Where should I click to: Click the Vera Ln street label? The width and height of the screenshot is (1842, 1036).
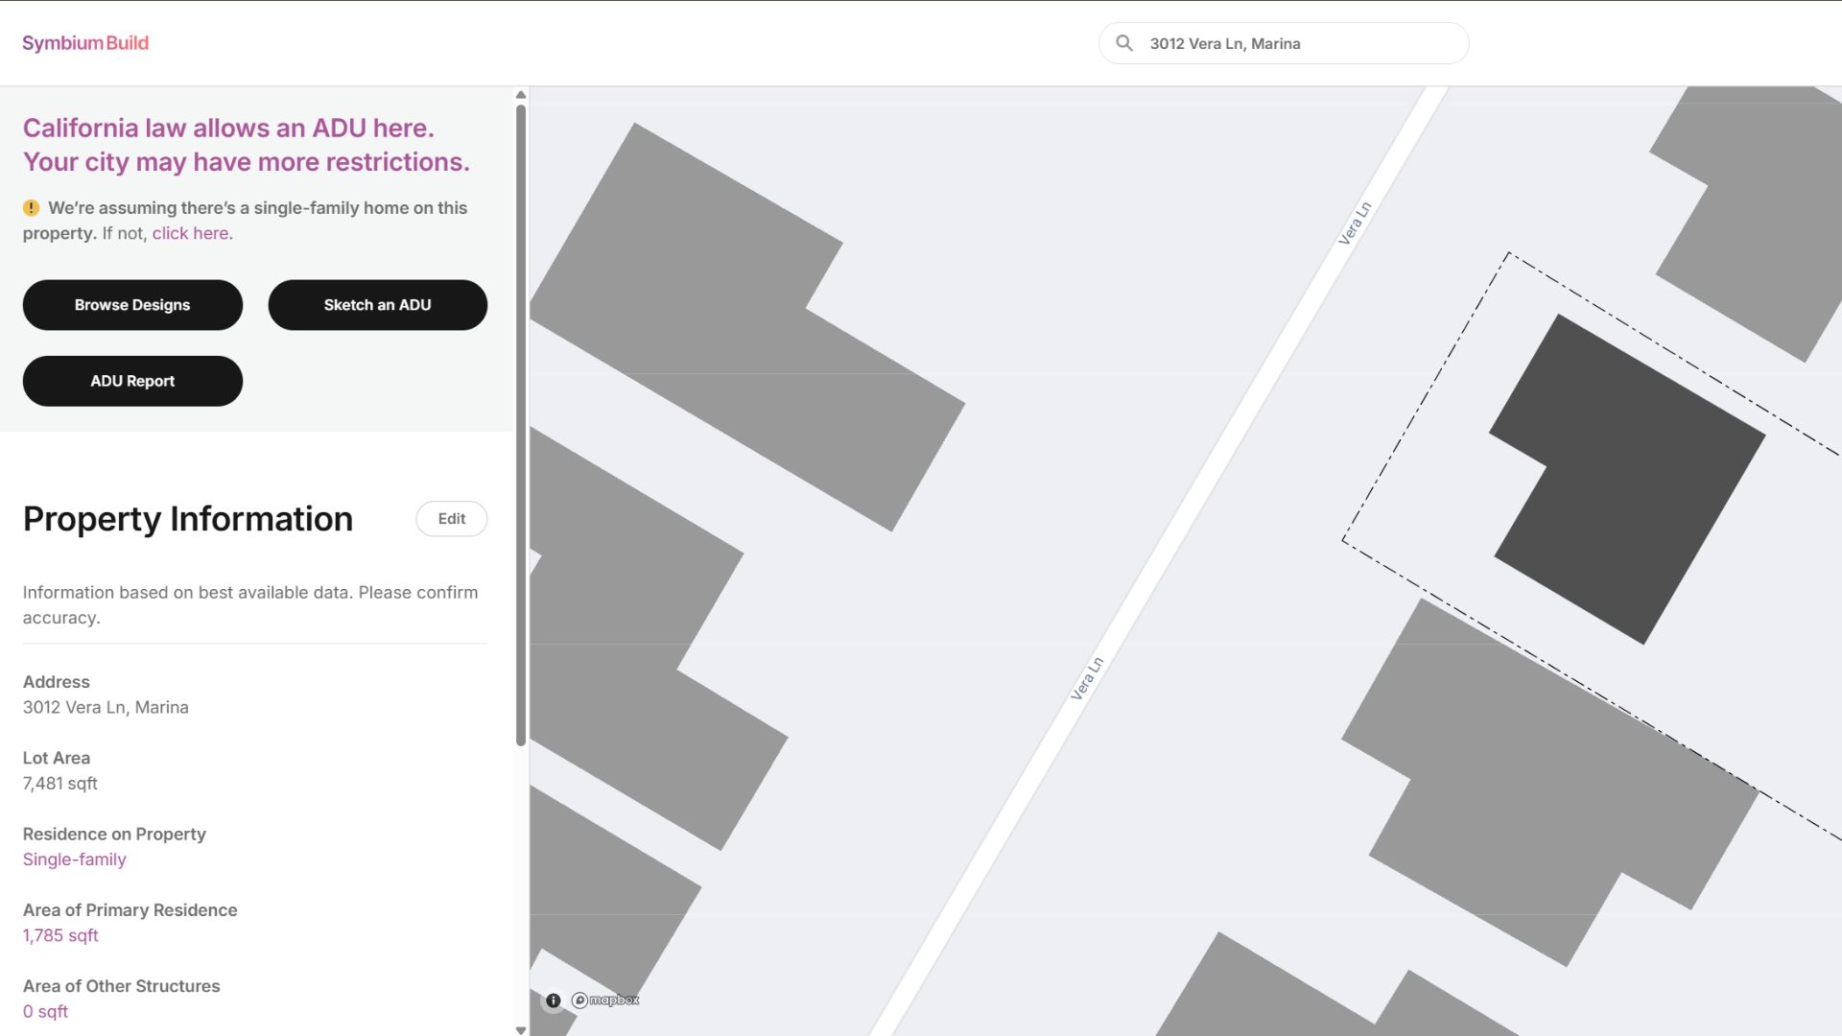(1087, 678)
